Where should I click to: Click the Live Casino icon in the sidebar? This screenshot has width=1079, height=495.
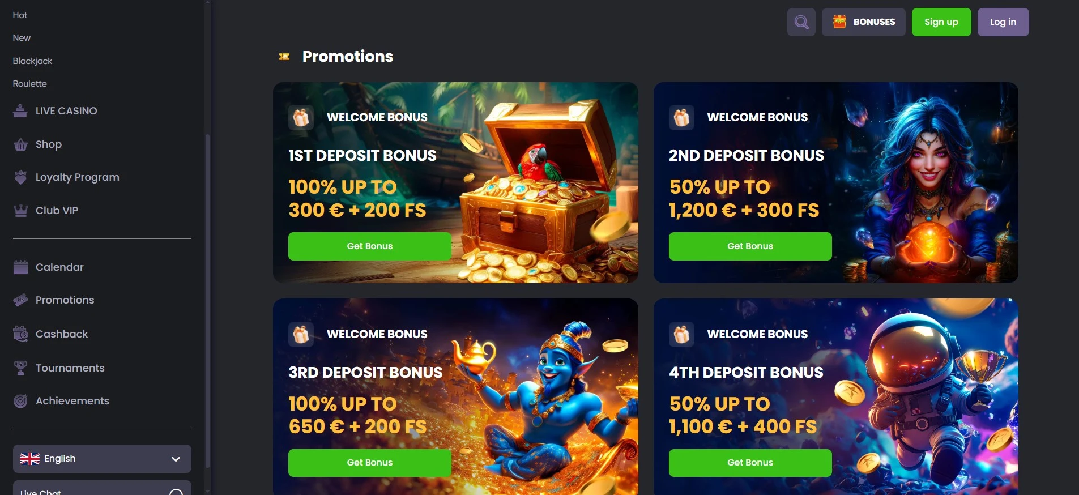click(20, 111)
